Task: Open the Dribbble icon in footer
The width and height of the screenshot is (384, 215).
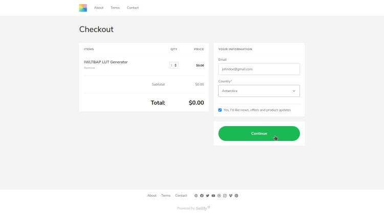Action: 219,196
